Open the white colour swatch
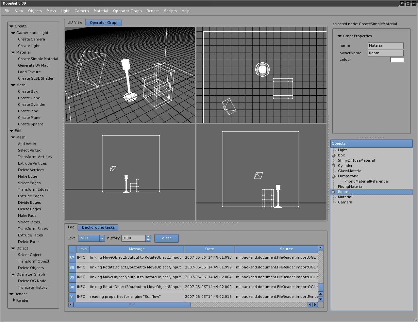The height and width of the screenshot is (322, 418). (397, 60)
